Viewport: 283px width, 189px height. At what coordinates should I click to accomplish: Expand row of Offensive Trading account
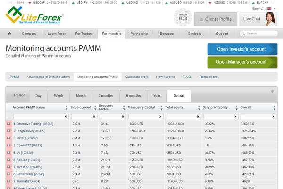[x=8, y=124]
